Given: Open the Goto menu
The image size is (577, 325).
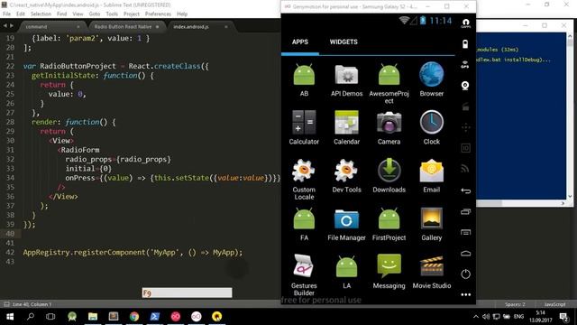Looking at the screenshot, I should pyautogui.click(x=94, y=14).
